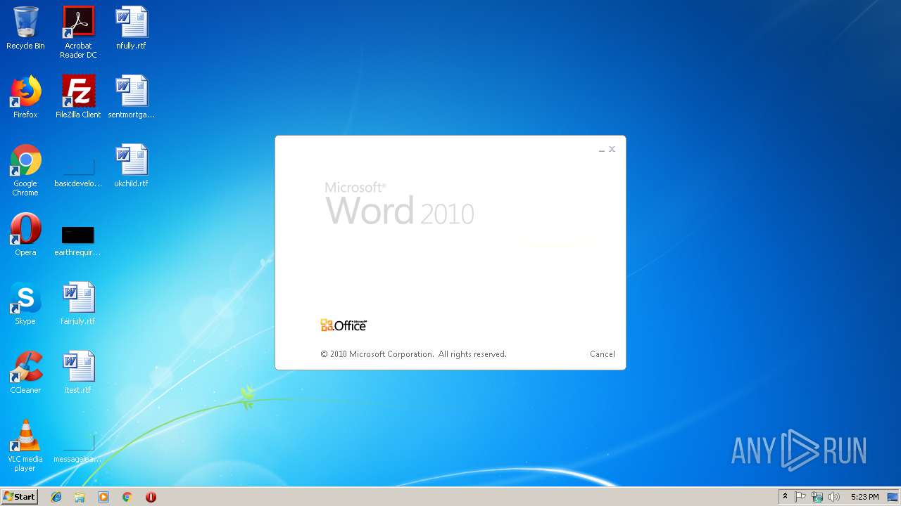901x506 pixels.
Task: Launch Chrome from the taskbar
Action: (x=127, y=497)
